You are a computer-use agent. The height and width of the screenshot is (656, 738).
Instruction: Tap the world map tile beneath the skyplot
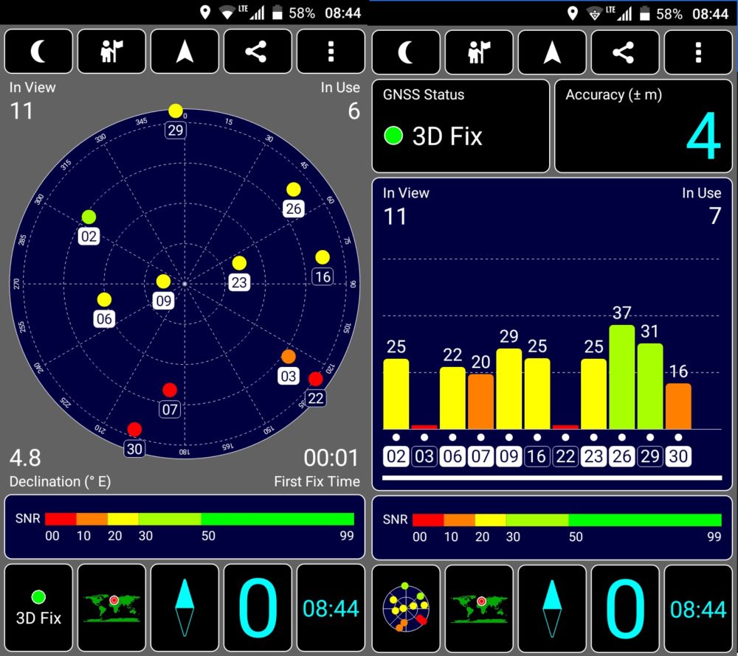tap(111, 607)
